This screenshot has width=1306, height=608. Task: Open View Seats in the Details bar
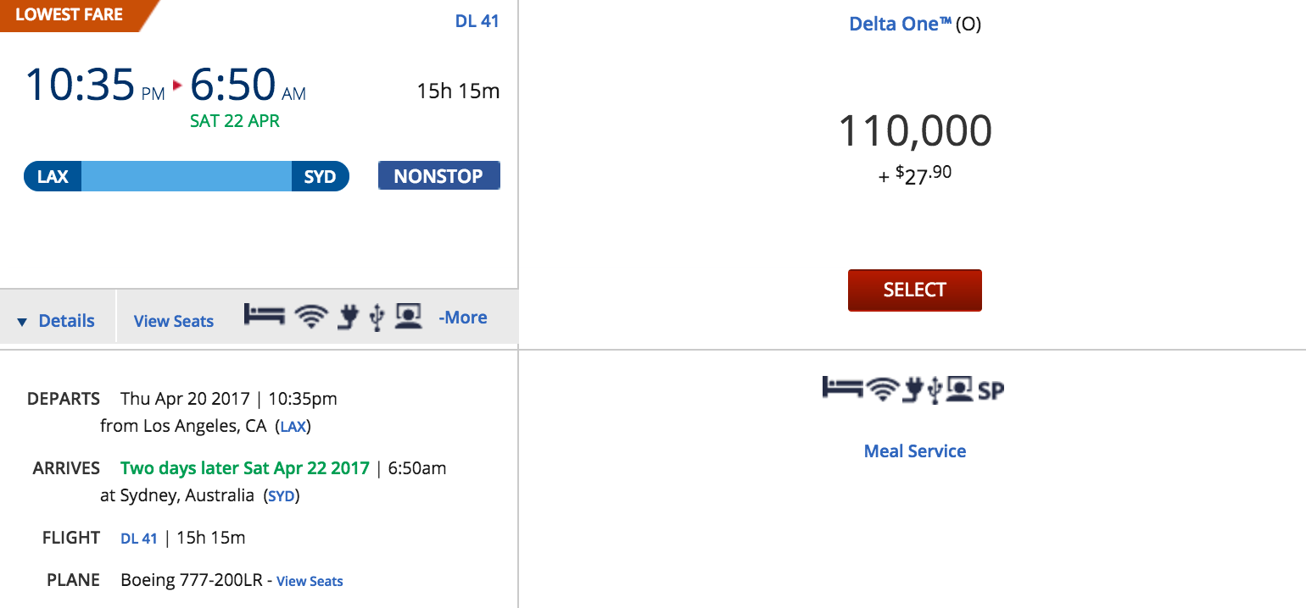click(174, 321)
